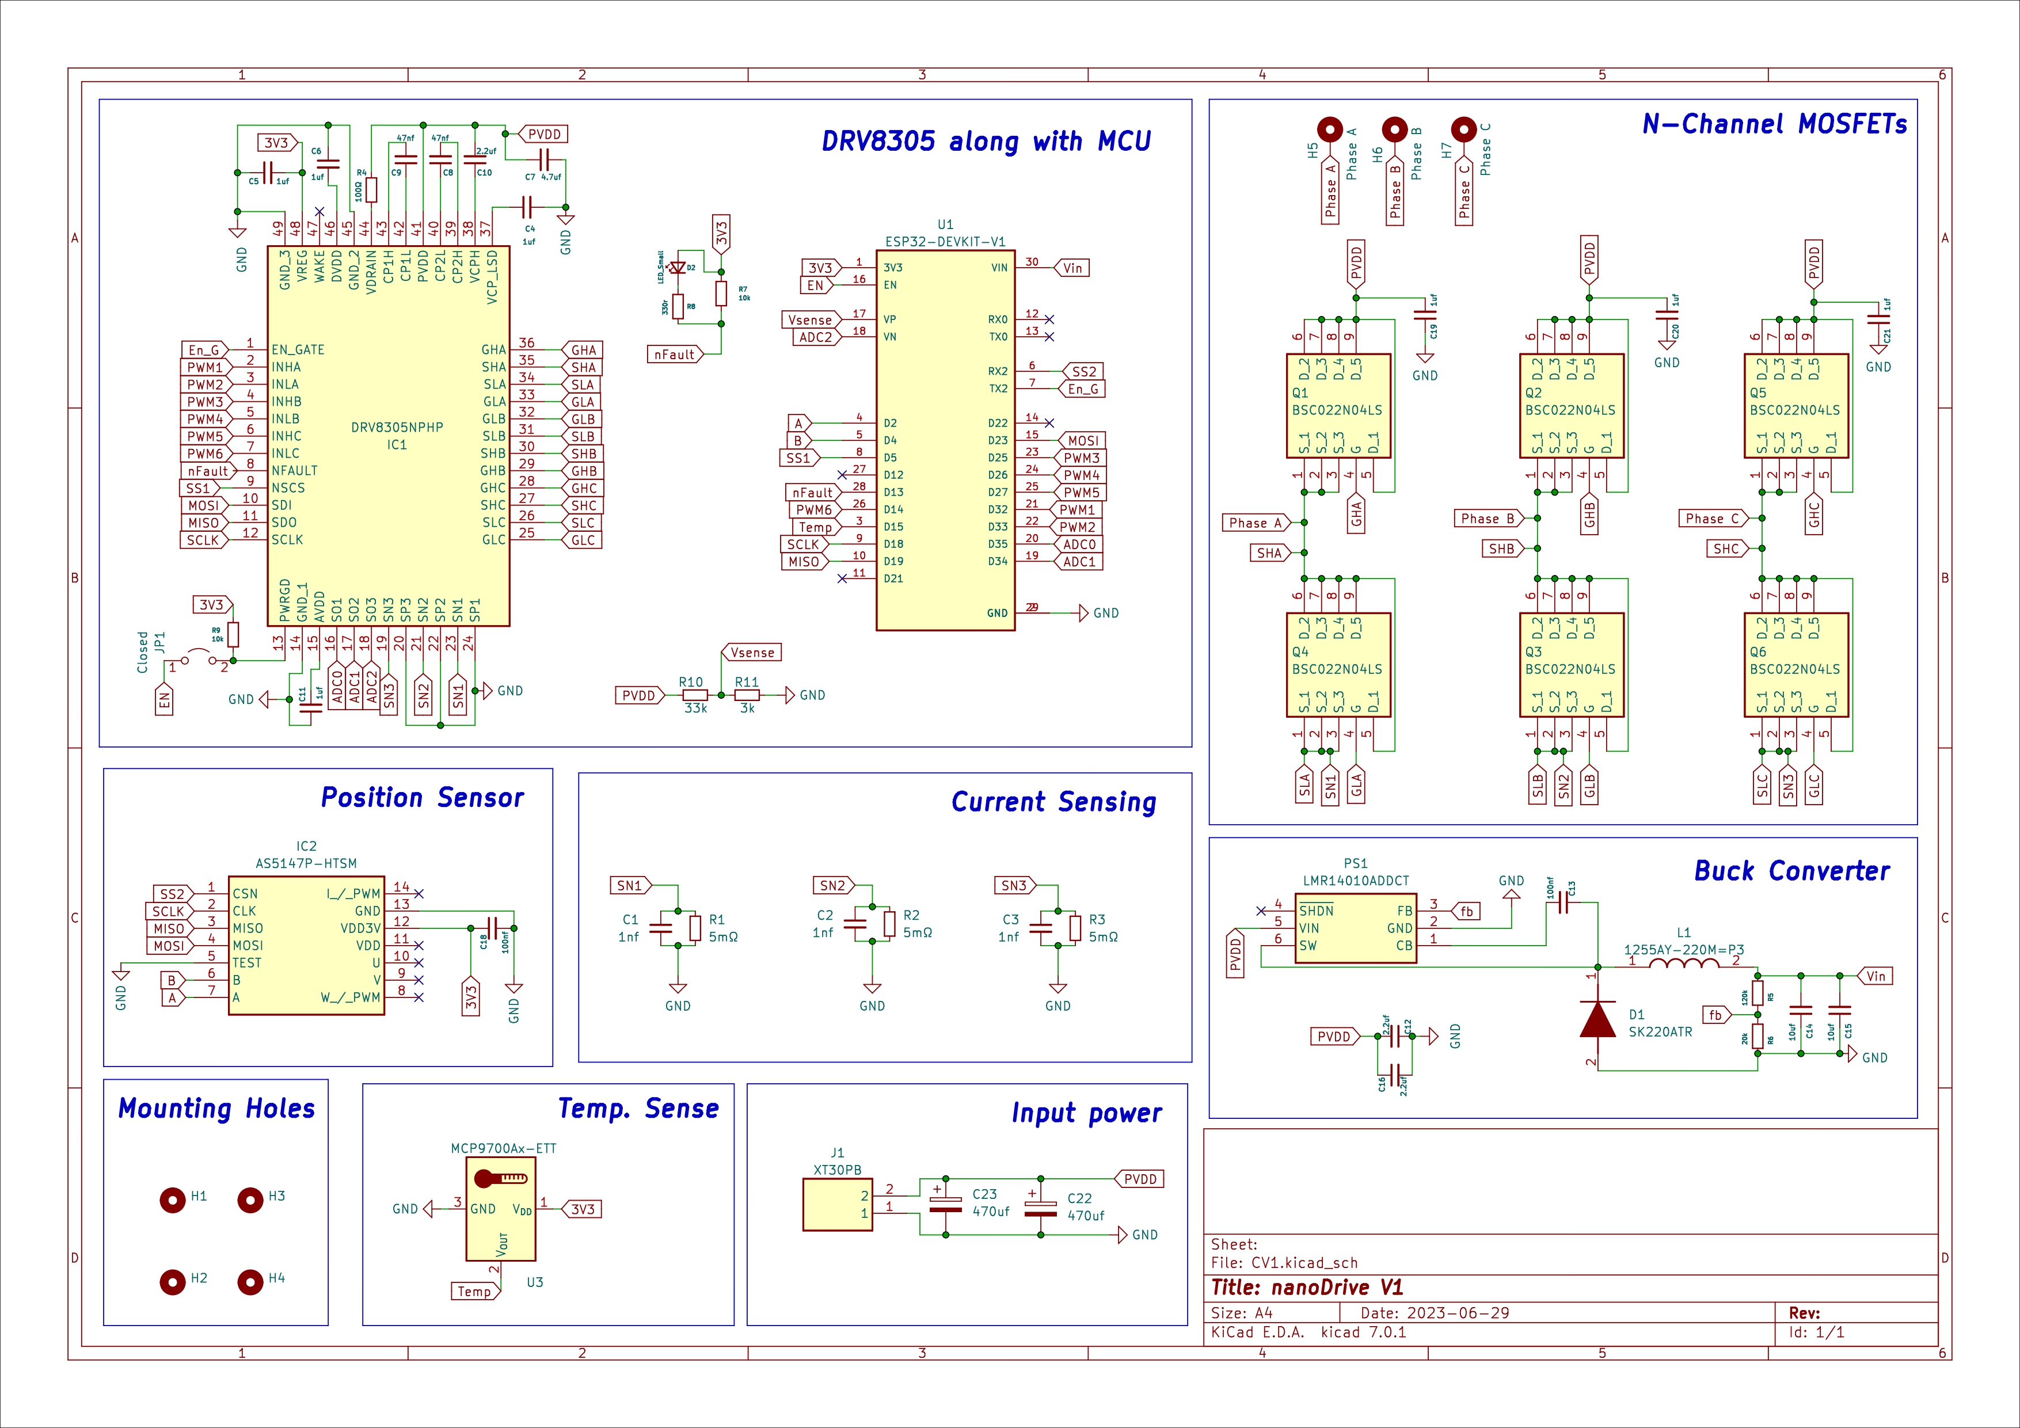Select the C13 100nf capacitor symbol
Screen dimensions: 2020x1428
point(1563,903)
